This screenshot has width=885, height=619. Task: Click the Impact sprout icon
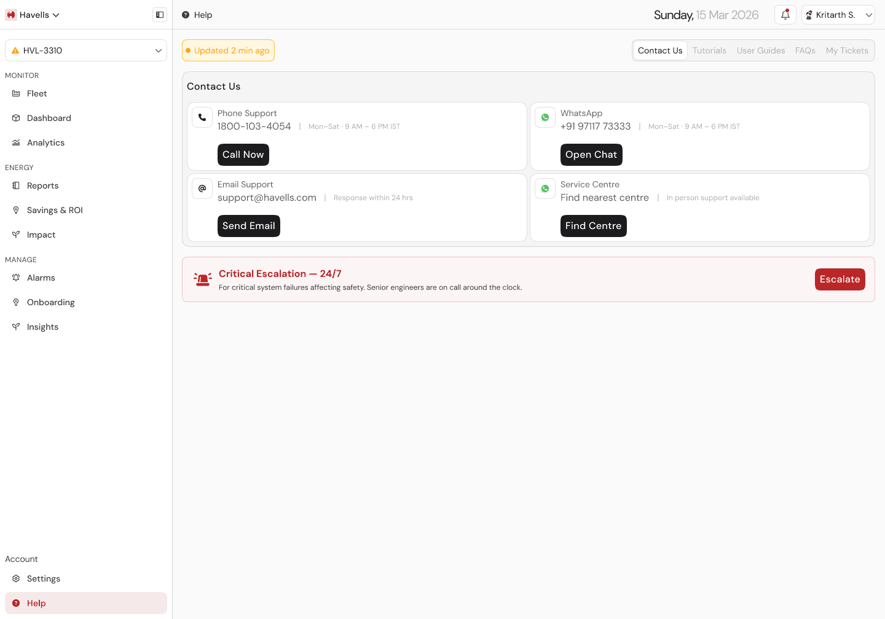(x=16, y=235)
